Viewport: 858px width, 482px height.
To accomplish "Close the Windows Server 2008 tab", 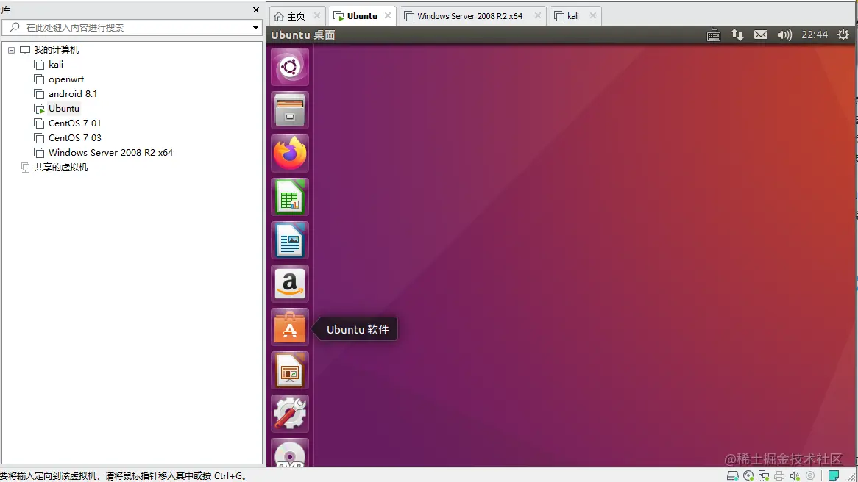I will pyautogui.click(x=537, y=16).
